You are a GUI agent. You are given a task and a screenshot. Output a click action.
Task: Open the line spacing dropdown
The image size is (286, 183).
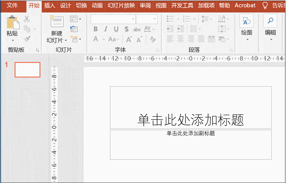207,19
